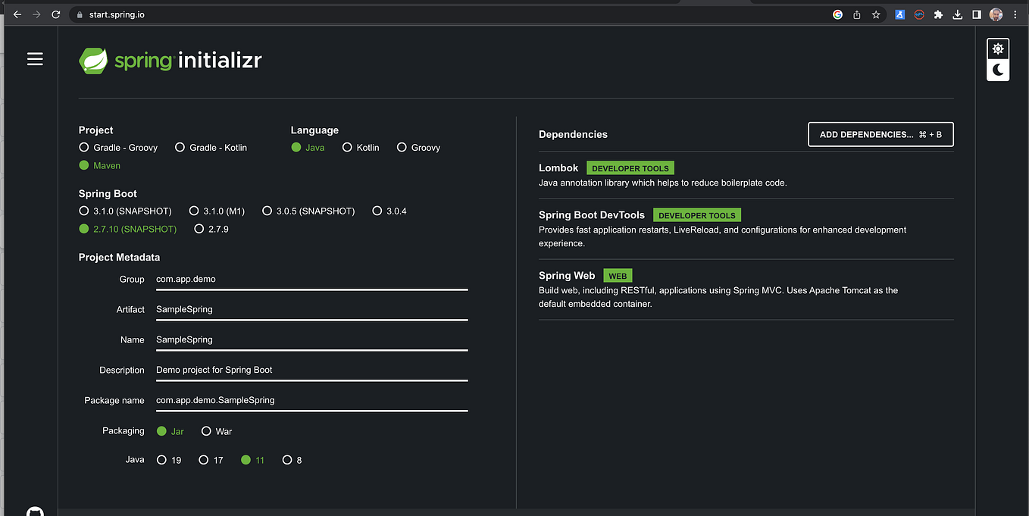Open the Chrome extensions puzzle icon
Screen dimensions: 1029x516
(x=938, y=14)
